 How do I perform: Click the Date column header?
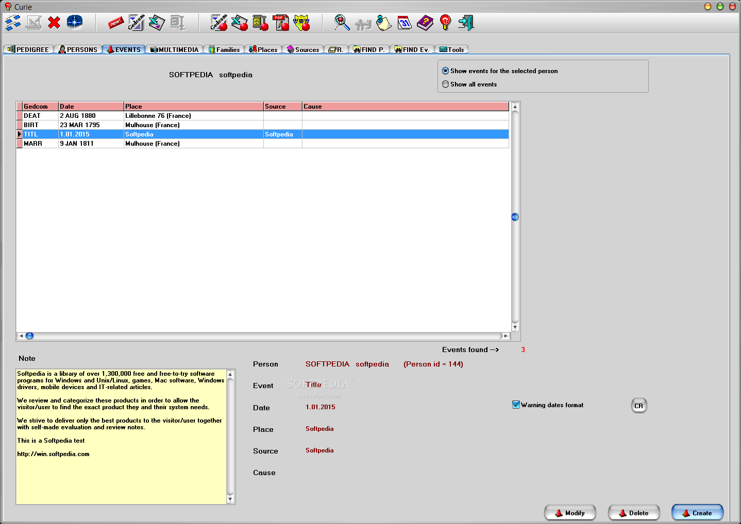(x=91, y=107)
